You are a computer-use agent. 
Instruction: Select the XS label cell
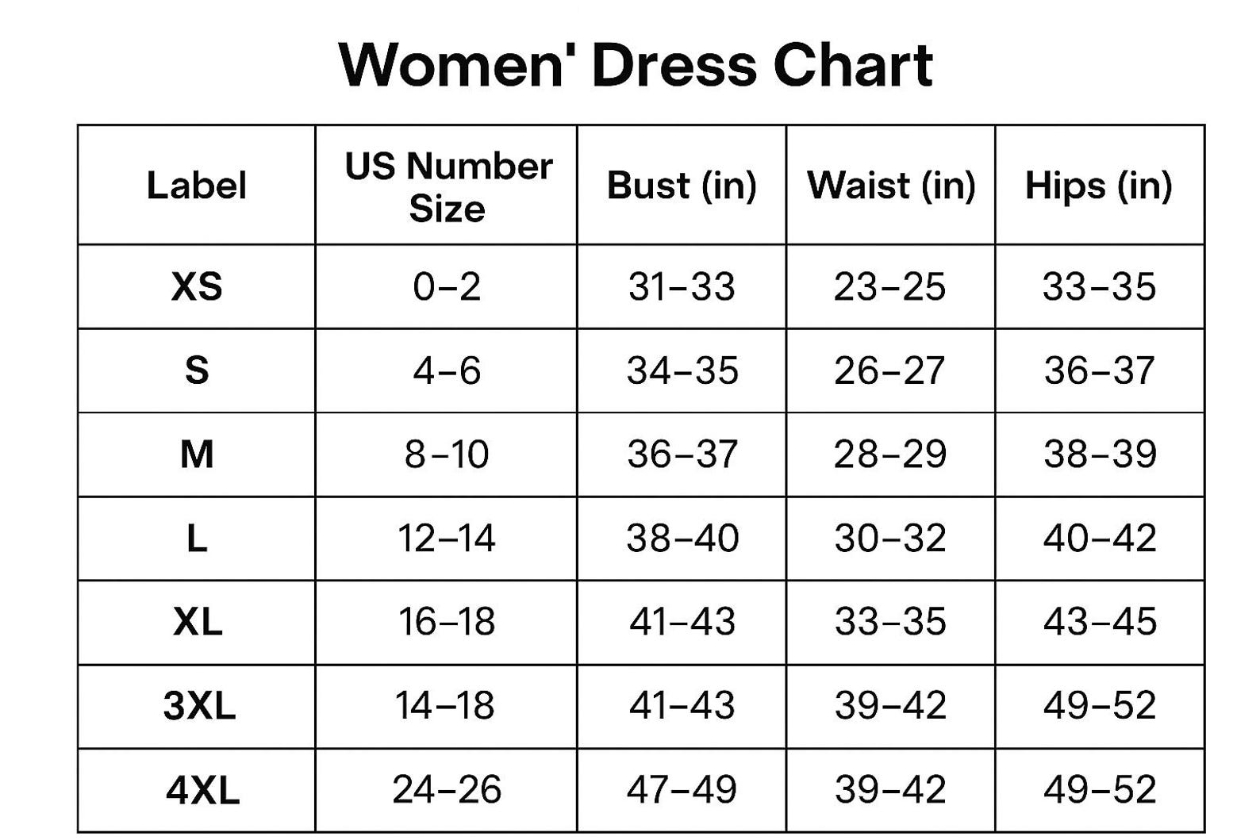tap(197, 286)
